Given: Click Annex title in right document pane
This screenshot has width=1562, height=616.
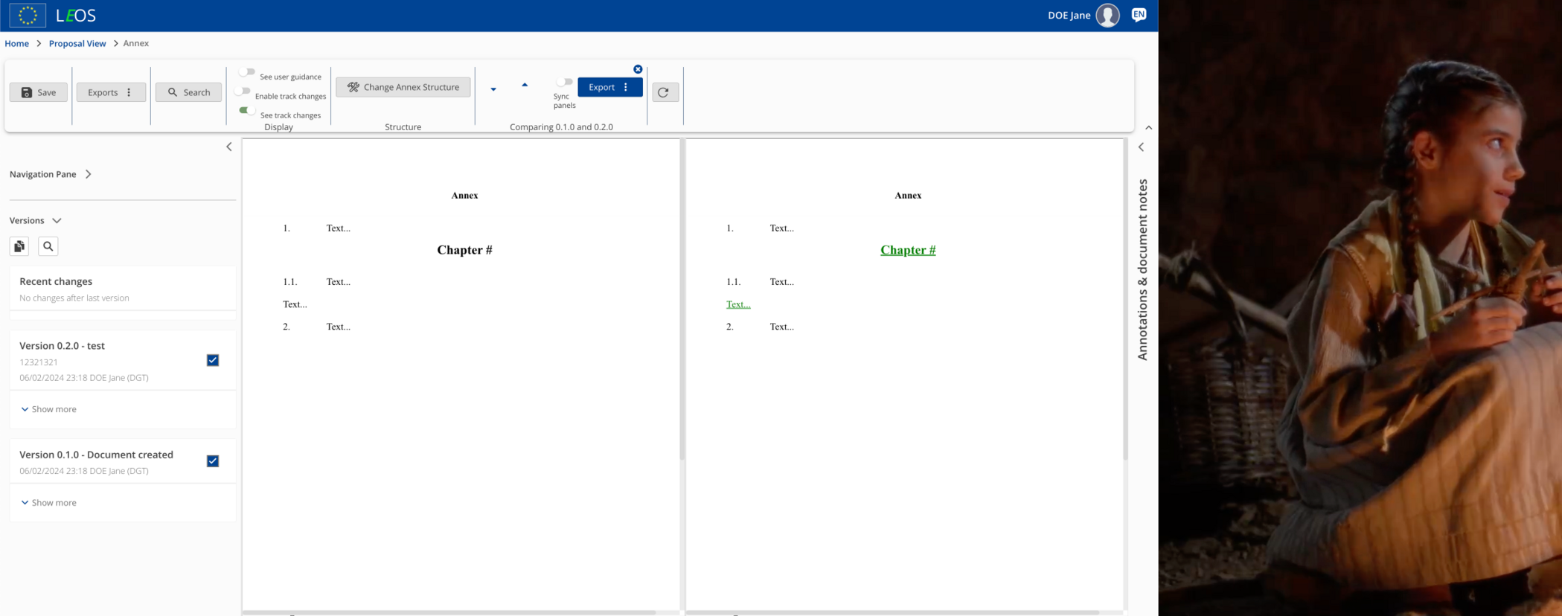Looking at the screenshot, I should pos(908,196).
